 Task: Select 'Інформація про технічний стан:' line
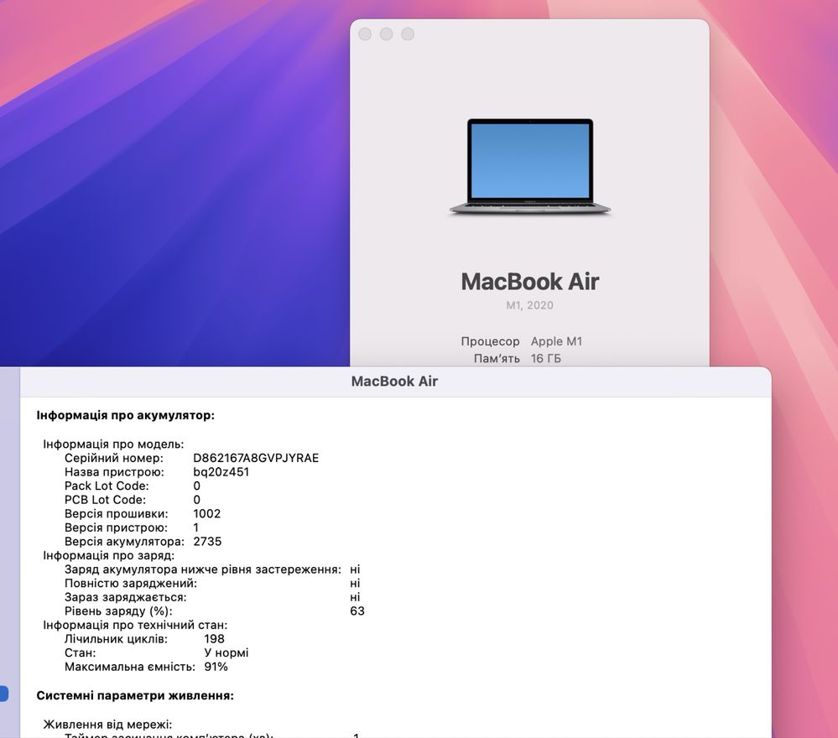click(135, 625)
